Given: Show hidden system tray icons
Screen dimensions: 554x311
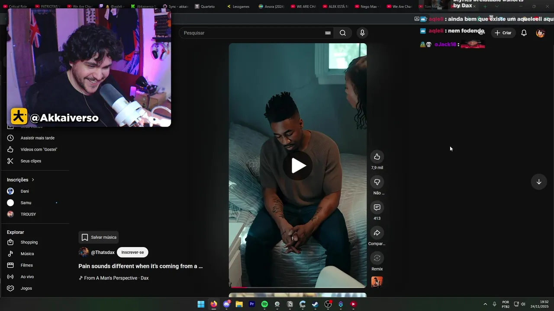Looking at the screenshot, I should 485,304.
